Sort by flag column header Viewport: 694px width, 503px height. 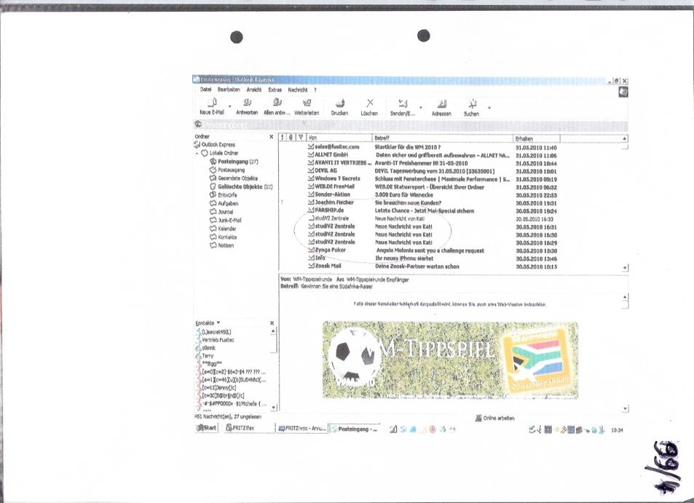[301, 138]
